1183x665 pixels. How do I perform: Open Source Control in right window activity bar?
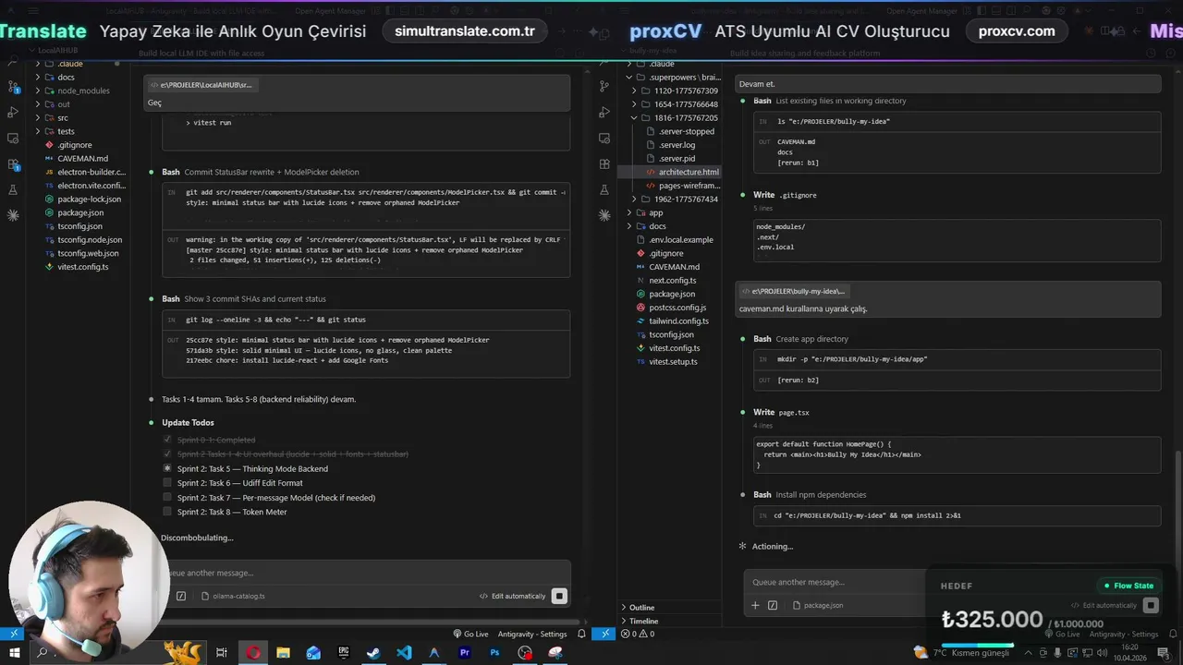(604, 86)
